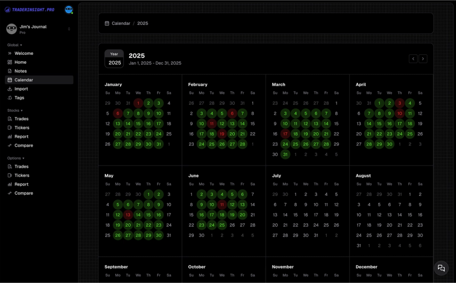Open the feedback chat icon bottom right
Viewport: 456px width, 283px height.
pos(441,268)
